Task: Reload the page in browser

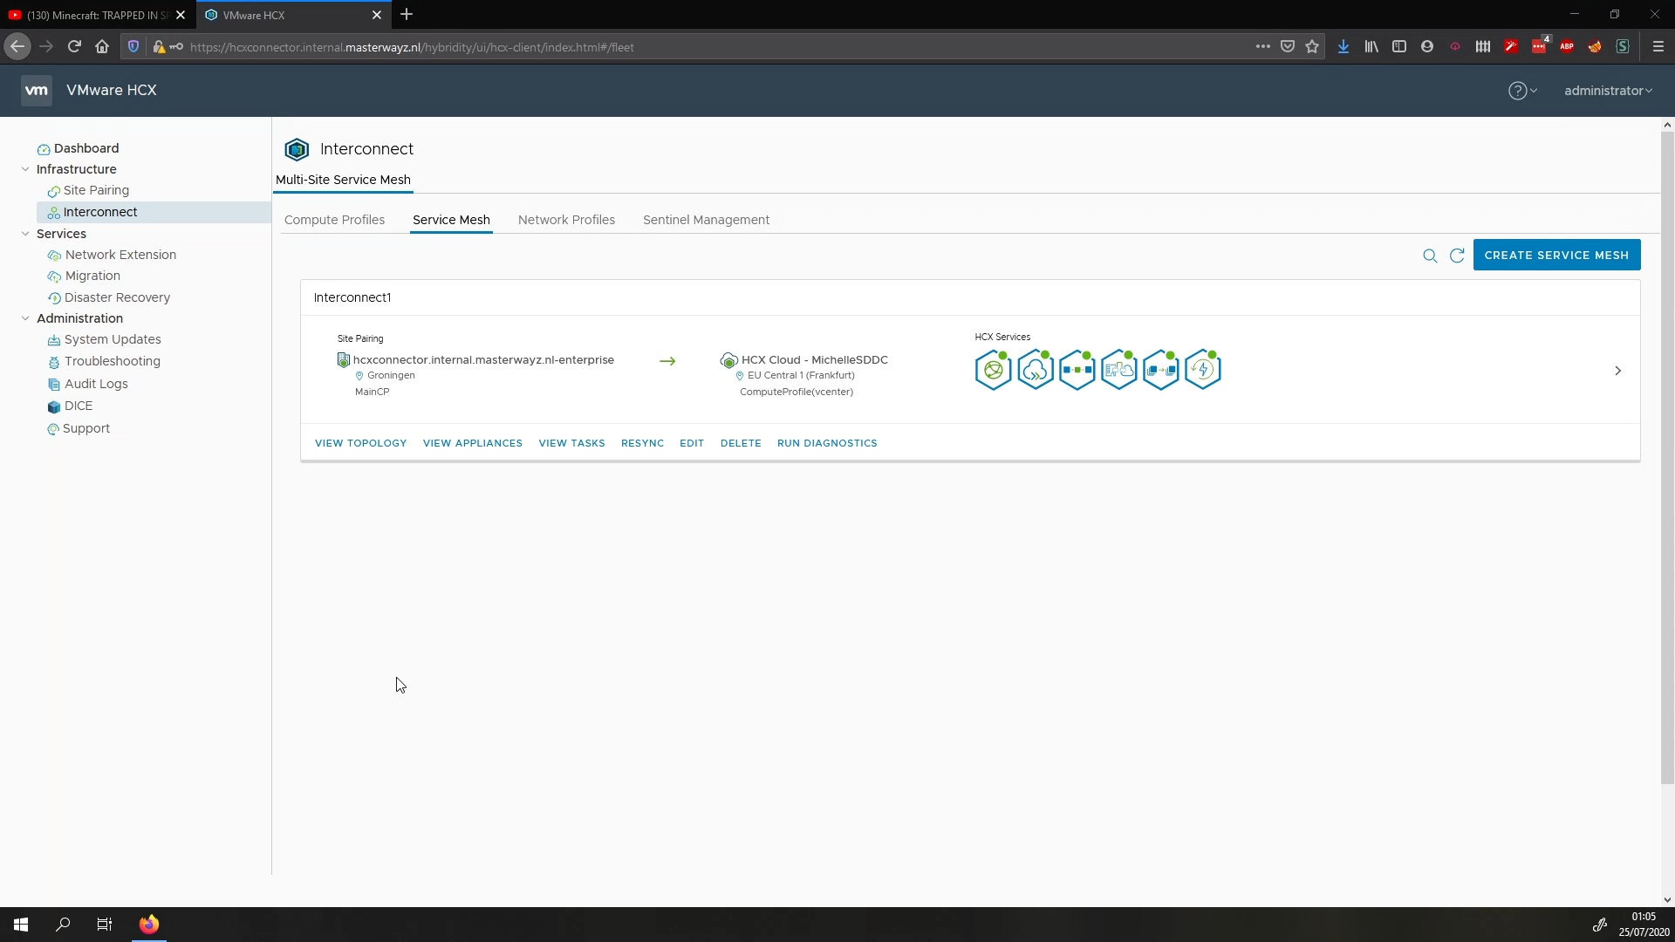Action: point(74,47)
